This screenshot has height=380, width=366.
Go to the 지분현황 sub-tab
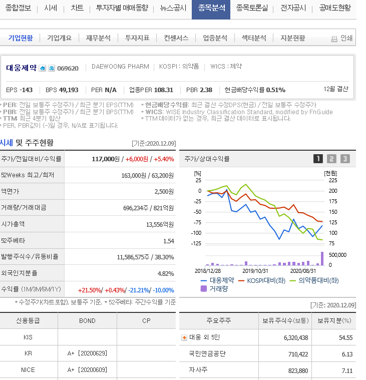coord(293,38)
